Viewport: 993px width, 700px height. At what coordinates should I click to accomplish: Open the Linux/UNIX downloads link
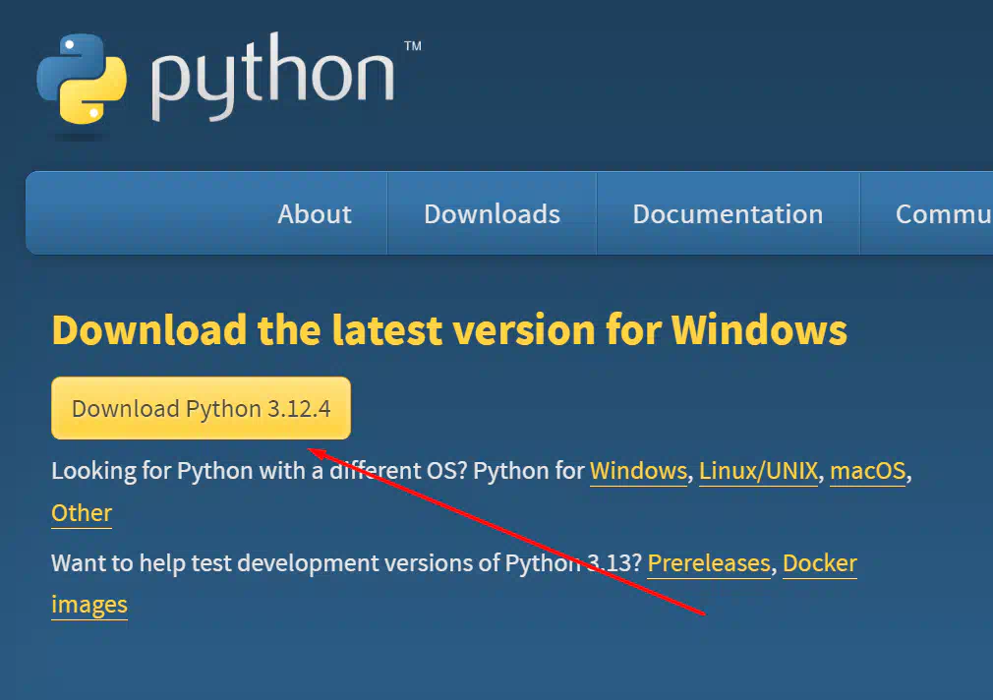759,471
